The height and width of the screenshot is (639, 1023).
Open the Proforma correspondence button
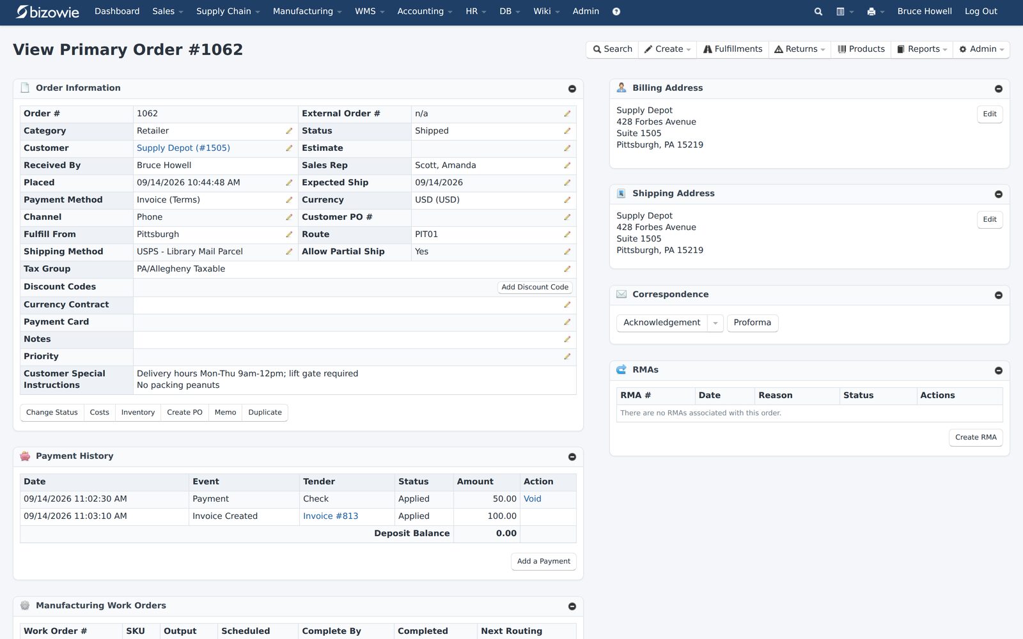coord(753,323)
